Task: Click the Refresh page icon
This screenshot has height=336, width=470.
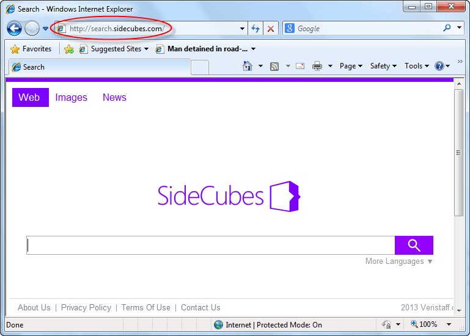Action: point(255,29)
